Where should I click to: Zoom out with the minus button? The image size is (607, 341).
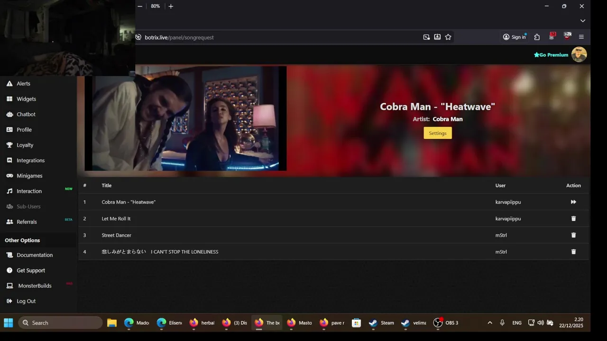(140, 6)
